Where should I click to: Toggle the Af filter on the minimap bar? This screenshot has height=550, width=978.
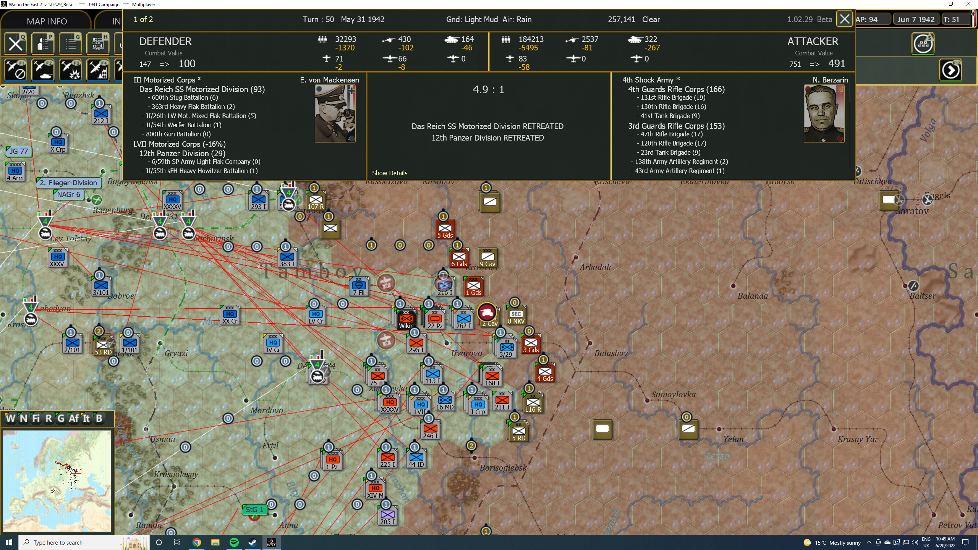tap(75, 419)
